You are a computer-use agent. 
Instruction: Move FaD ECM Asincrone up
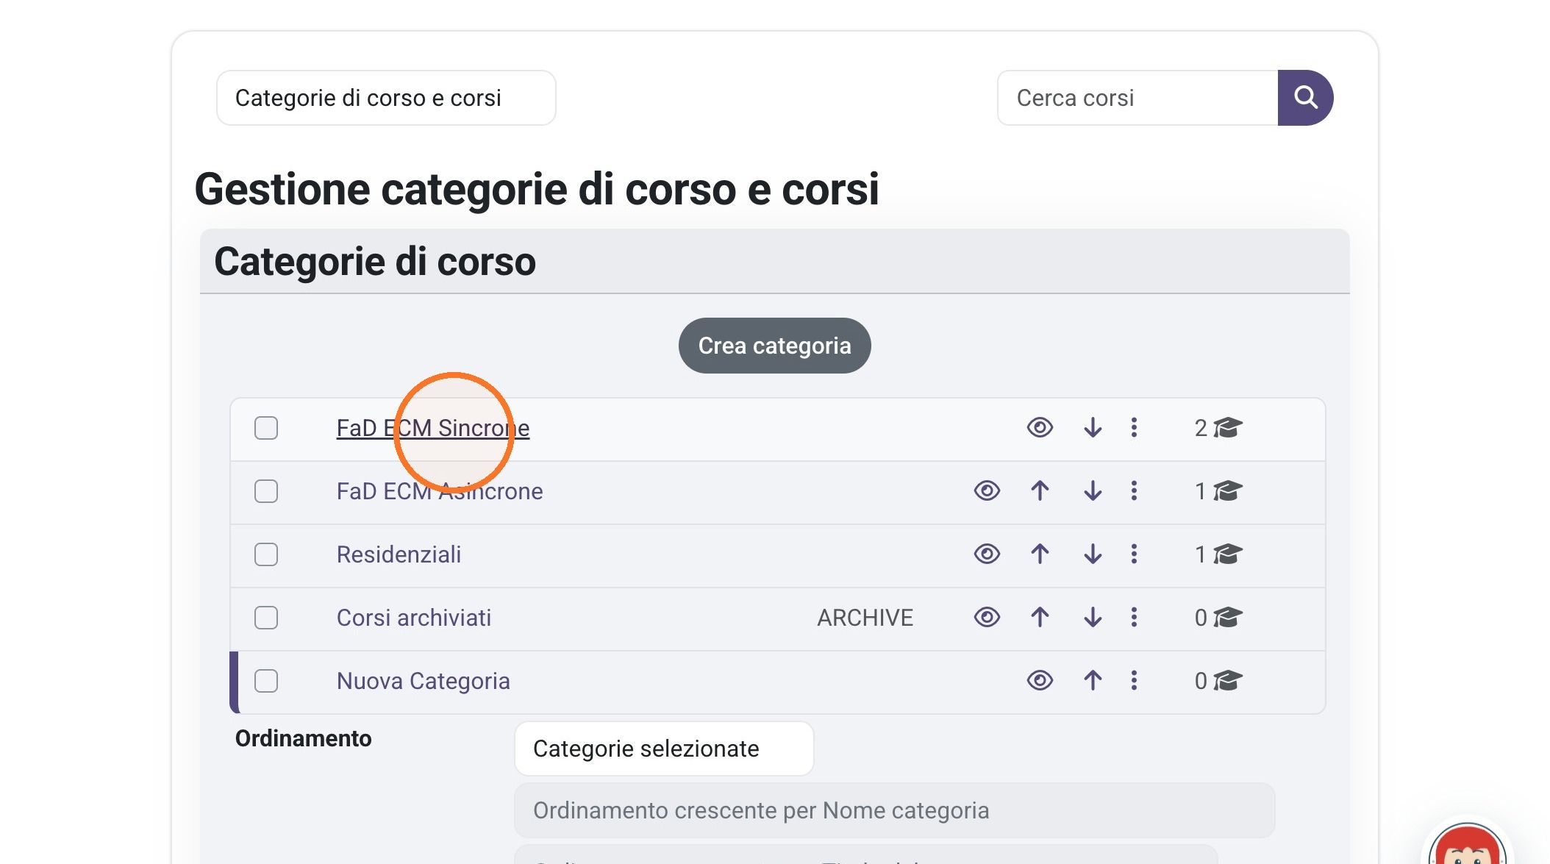pos(1040,491)
